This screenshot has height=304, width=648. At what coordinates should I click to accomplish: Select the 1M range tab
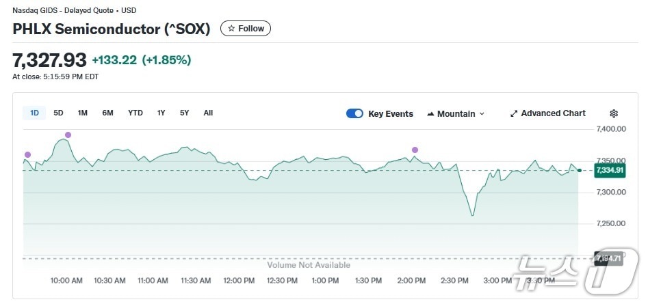(82, 113)
